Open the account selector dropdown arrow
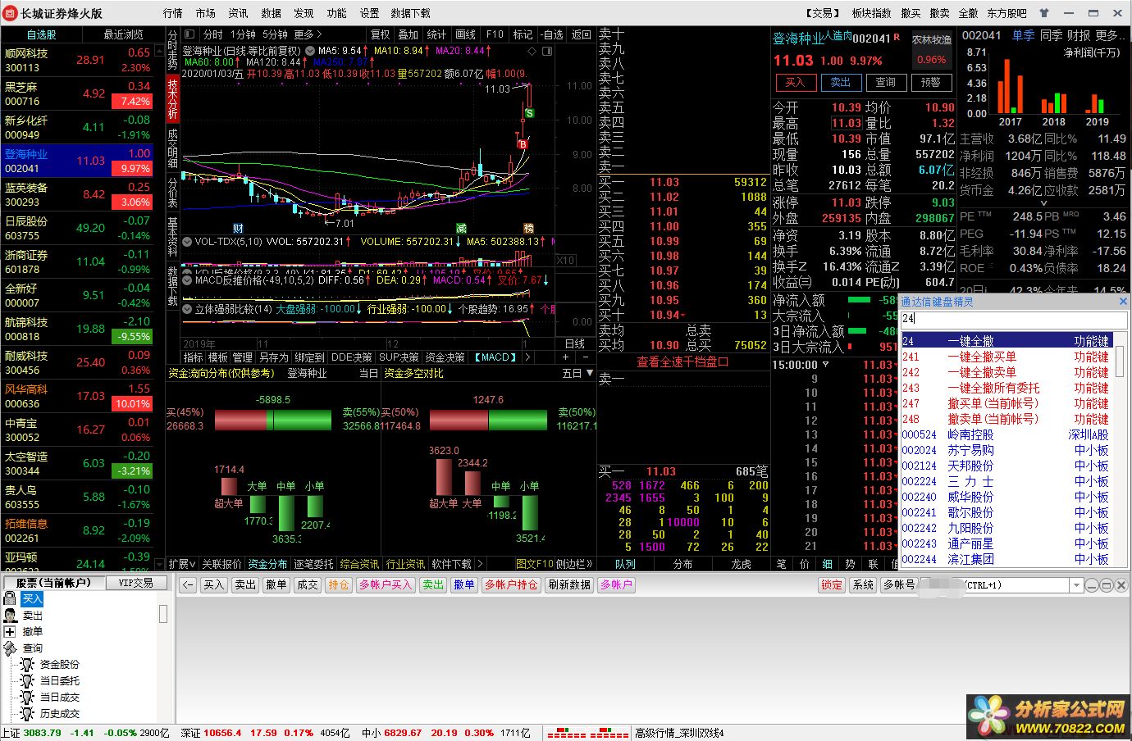This screenshot has height=741, width=1132. [1076, 585]
